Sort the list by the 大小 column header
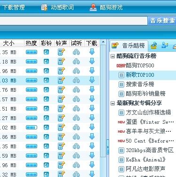Image resolution: width=176 pixels, height=177 pixels. click(8, 43)
